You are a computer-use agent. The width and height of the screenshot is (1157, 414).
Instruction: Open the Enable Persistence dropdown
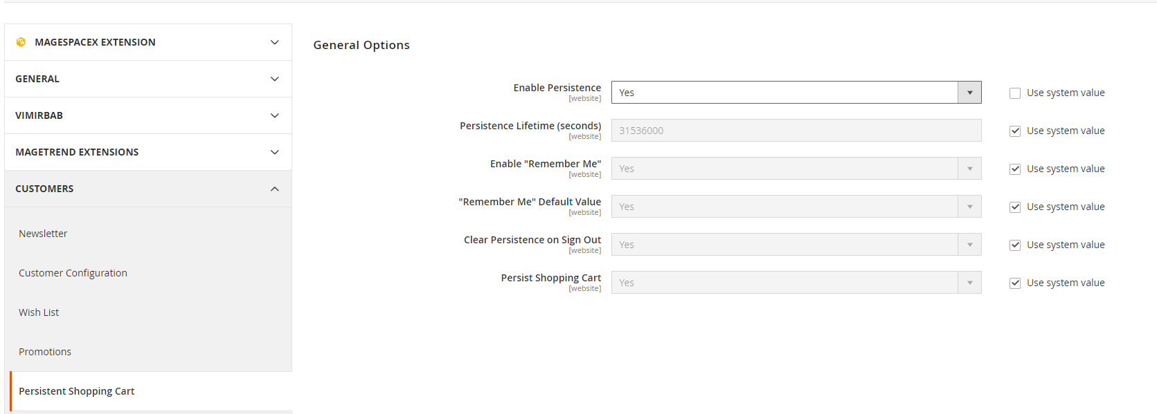(969, 92)
